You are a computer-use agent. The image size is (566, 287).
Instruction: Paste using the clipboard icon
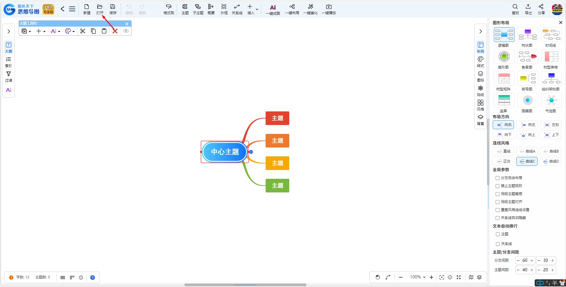point(104,31)
